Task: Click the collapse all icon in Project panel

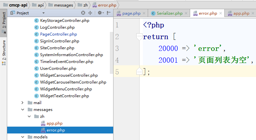Action: click(x=90, y=13)
